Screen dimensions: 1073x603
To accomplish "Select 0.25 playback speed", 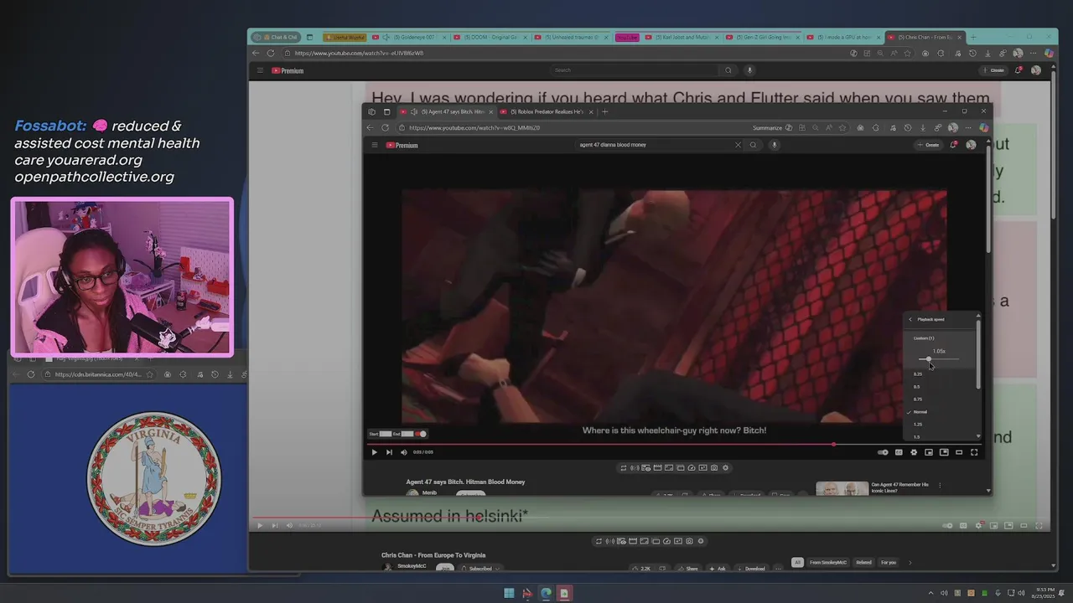I will (918, 374).
